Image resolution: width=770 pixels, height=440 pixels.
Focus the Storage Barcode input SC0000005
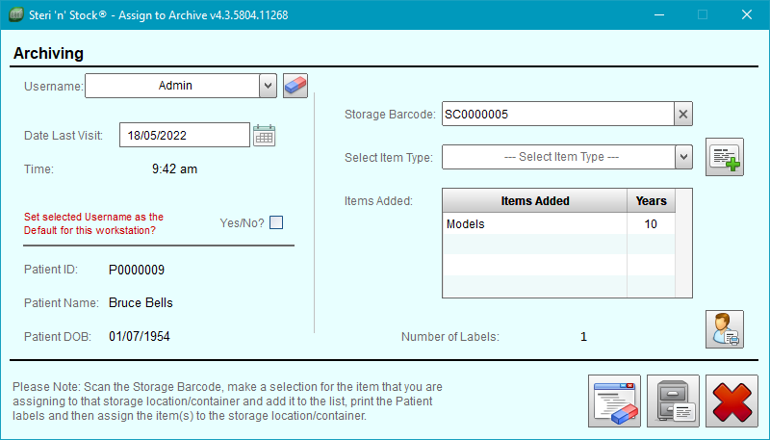pyautogui.click(x=558, y=114)
